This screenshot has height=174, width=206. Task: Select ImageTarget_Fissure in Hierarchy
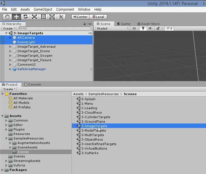(x=46, y=60)
